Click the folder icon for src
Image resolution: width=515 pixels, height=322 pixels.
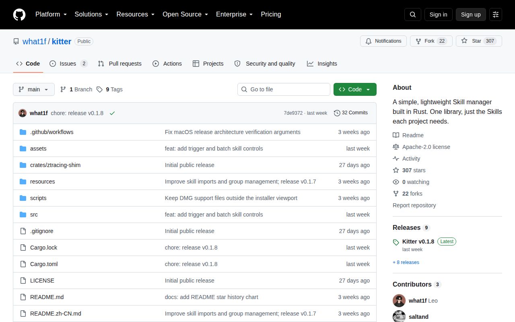click(23, 215)
